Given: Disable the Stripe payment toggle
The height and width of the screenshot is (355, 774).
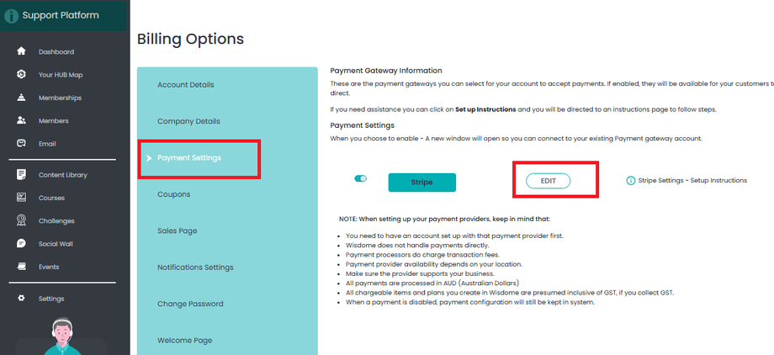Looking at the screenshot, I should click(x=362, y=178).
